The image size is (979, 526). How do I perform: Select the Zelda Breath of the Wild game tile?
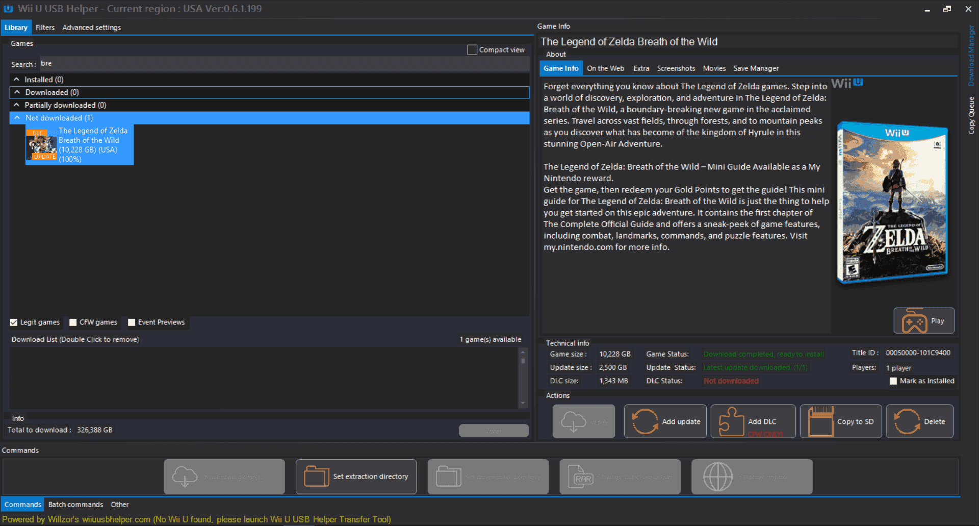pos(80,145)
